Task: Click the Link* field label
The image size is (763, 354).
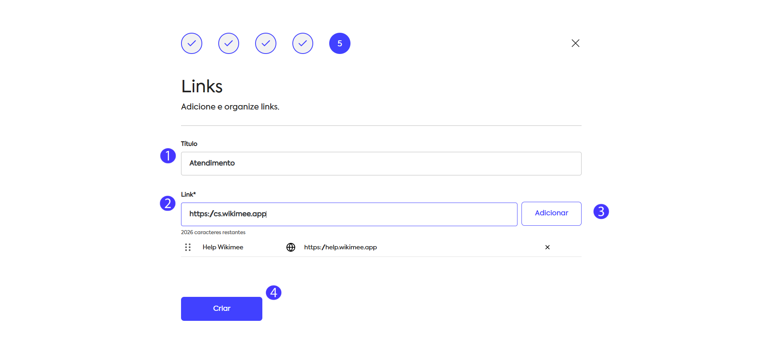Action: (x=188, y=195)
